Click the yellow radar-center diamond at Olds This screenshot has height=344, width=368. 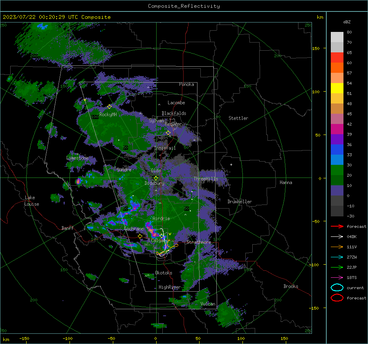point(156,178)
